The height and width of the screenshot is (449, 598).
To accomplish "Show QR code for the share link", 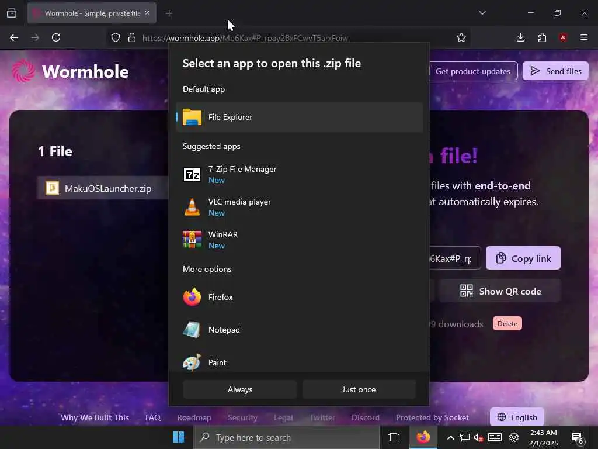I will point(500,291).
